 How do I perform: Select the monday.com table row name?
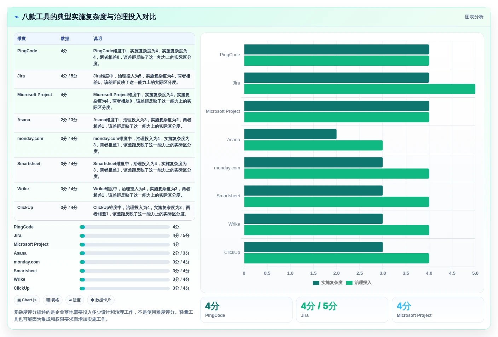click(30, 139)
